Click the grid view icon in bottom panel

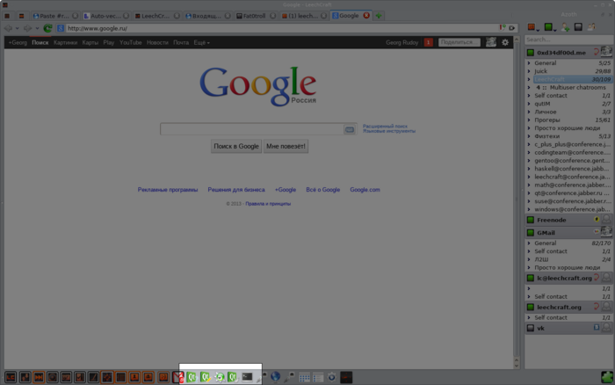pos(304,378)
